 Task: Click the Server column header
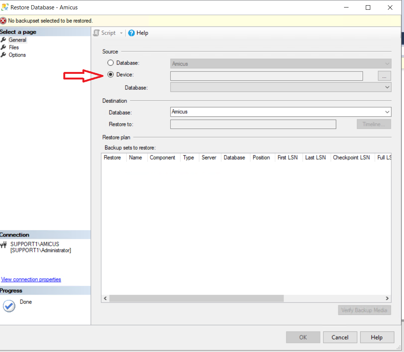(x=209, y=157)
